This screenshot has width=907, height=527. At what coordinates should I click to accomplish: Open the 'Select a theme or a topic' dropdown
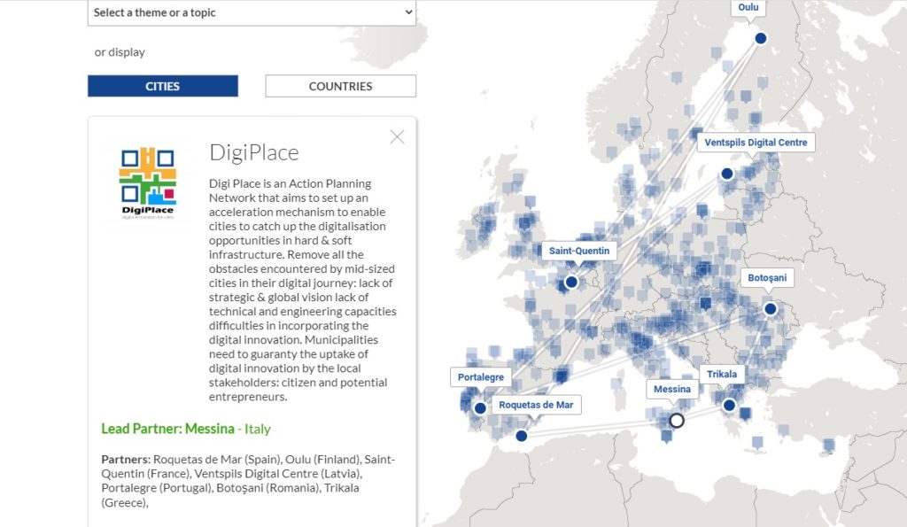tap(252, 12)
